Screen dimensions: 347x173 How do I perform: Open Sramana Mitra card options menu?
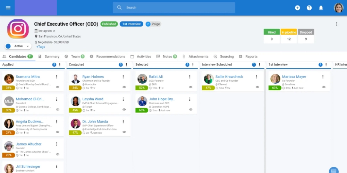click(57, 77)
